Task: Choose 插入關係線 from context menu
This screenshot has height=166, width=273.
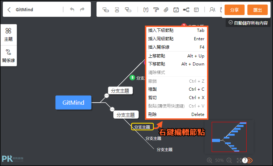Action: [x=176, y=47]
